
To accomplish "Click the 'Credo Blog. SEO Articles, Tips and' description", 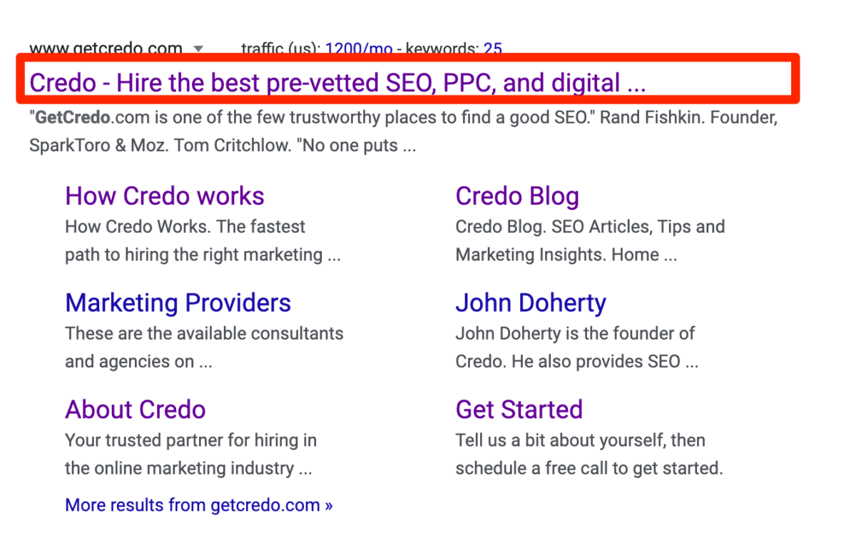I will coord(590,227).
